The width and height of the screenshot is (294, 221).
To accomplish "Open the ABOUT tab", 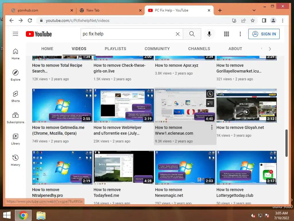I will point(235,49).
